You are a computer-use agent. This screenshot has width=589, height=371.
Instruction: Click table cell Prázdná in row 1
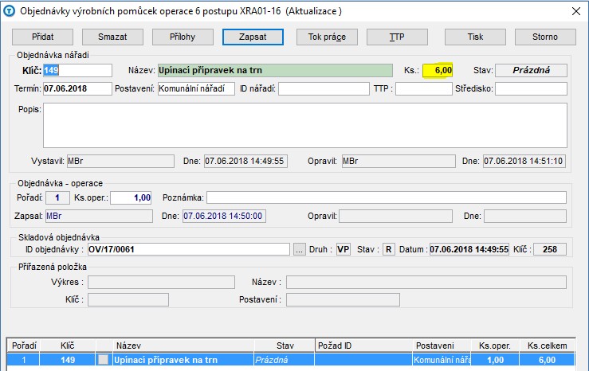click(285, 360)
